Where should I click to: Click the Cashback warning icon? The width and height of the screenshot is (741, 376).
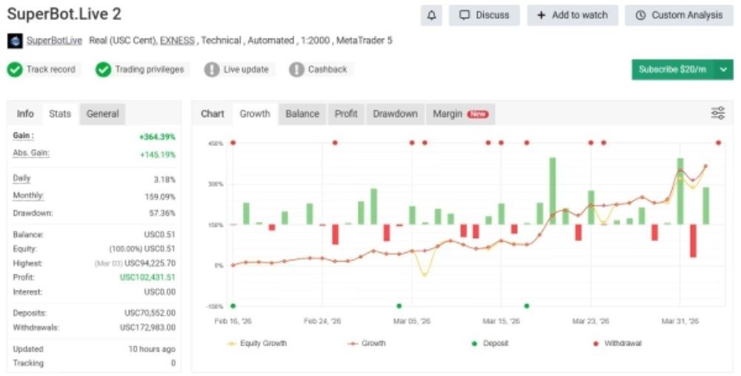point(296,70)
